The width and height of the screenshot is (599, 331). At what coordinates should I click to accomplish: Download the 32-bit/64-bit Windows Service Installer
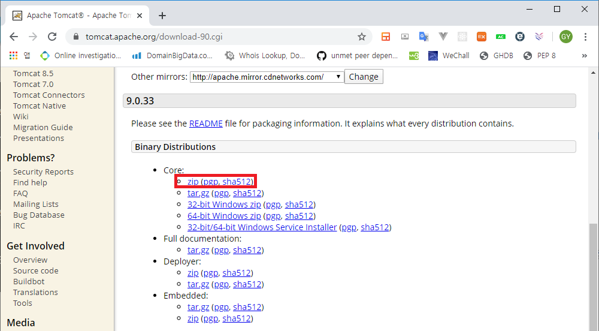click(x=262, y=227)
